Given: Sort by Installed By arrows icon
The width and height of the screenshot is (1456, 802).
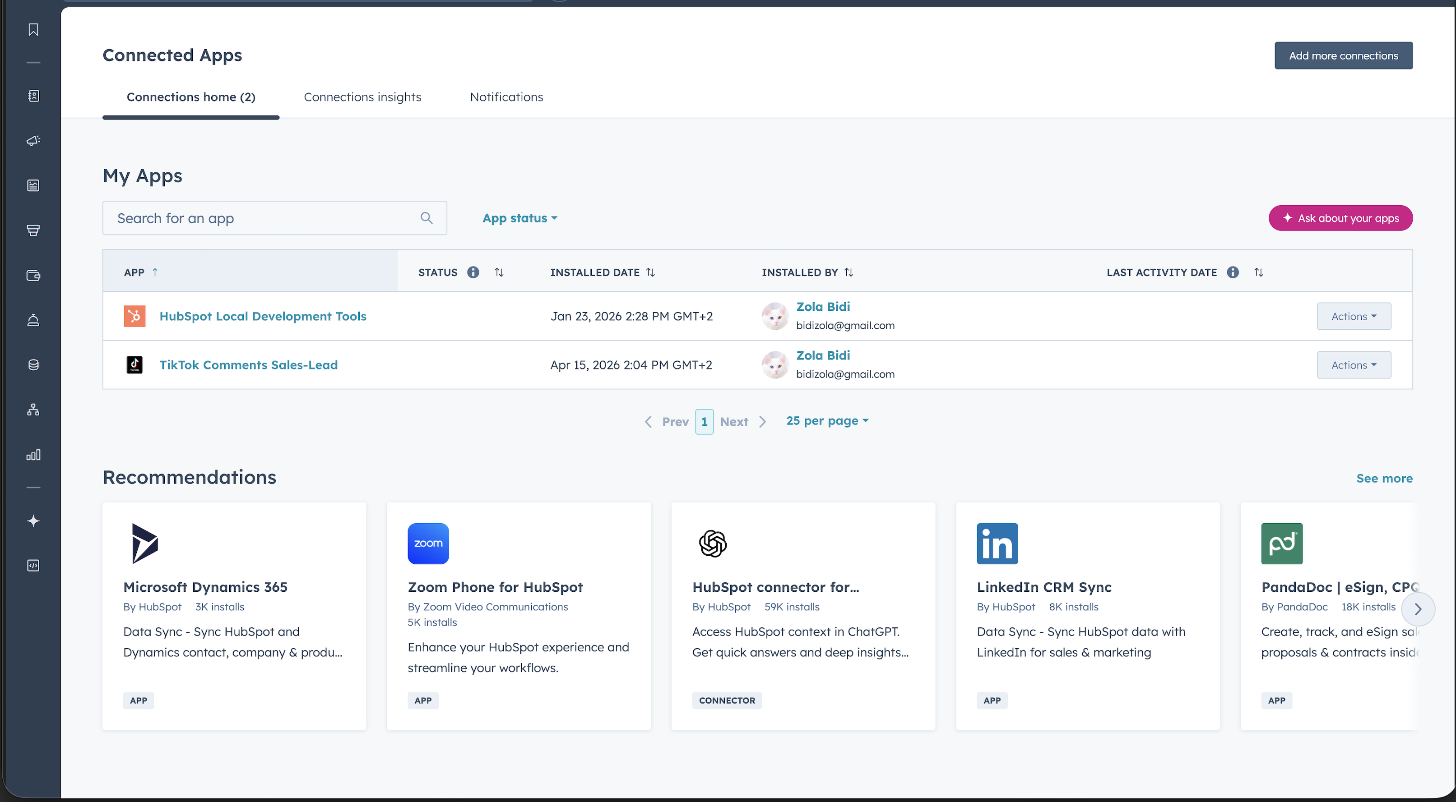Looking at the screenshot, I should [x=849, y=272].
